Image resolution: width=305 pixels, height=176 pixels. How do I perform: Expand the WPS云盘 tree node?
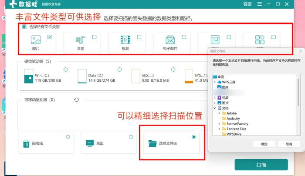[215, 82]
